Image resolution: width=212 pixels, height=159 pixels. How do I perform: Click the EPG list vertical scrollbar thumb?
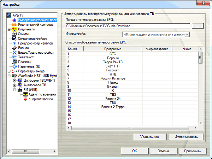(200, 58)
